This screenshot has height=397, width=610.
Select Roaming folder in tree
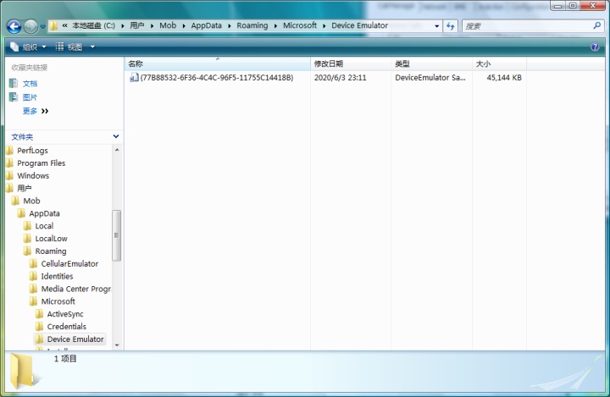51,251
